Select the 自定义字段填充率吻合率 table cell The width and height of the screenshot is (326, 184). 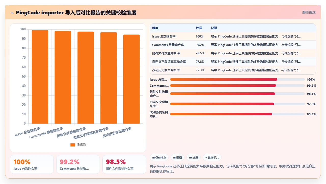[x=169, y=62]
